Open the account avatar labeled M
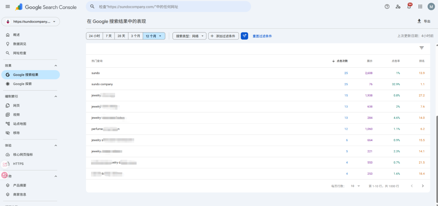The width and height of the screenshot is (438, 206). [431, 7]
